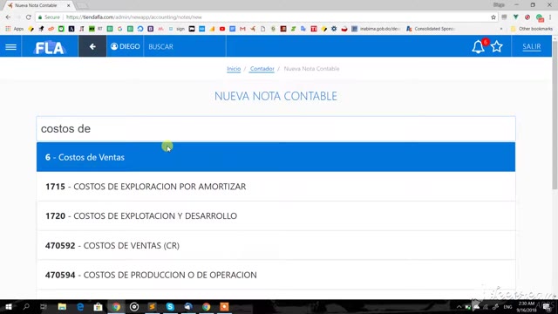Bookmark this page with the star icon

pyautogui.click(x=493, y=17)
